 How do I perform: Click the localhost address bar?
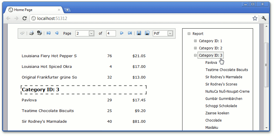tap(139, 18)
